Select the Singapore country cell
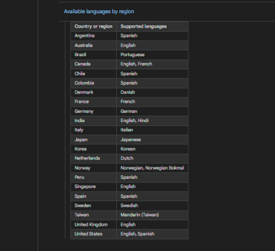 [93, 187]
